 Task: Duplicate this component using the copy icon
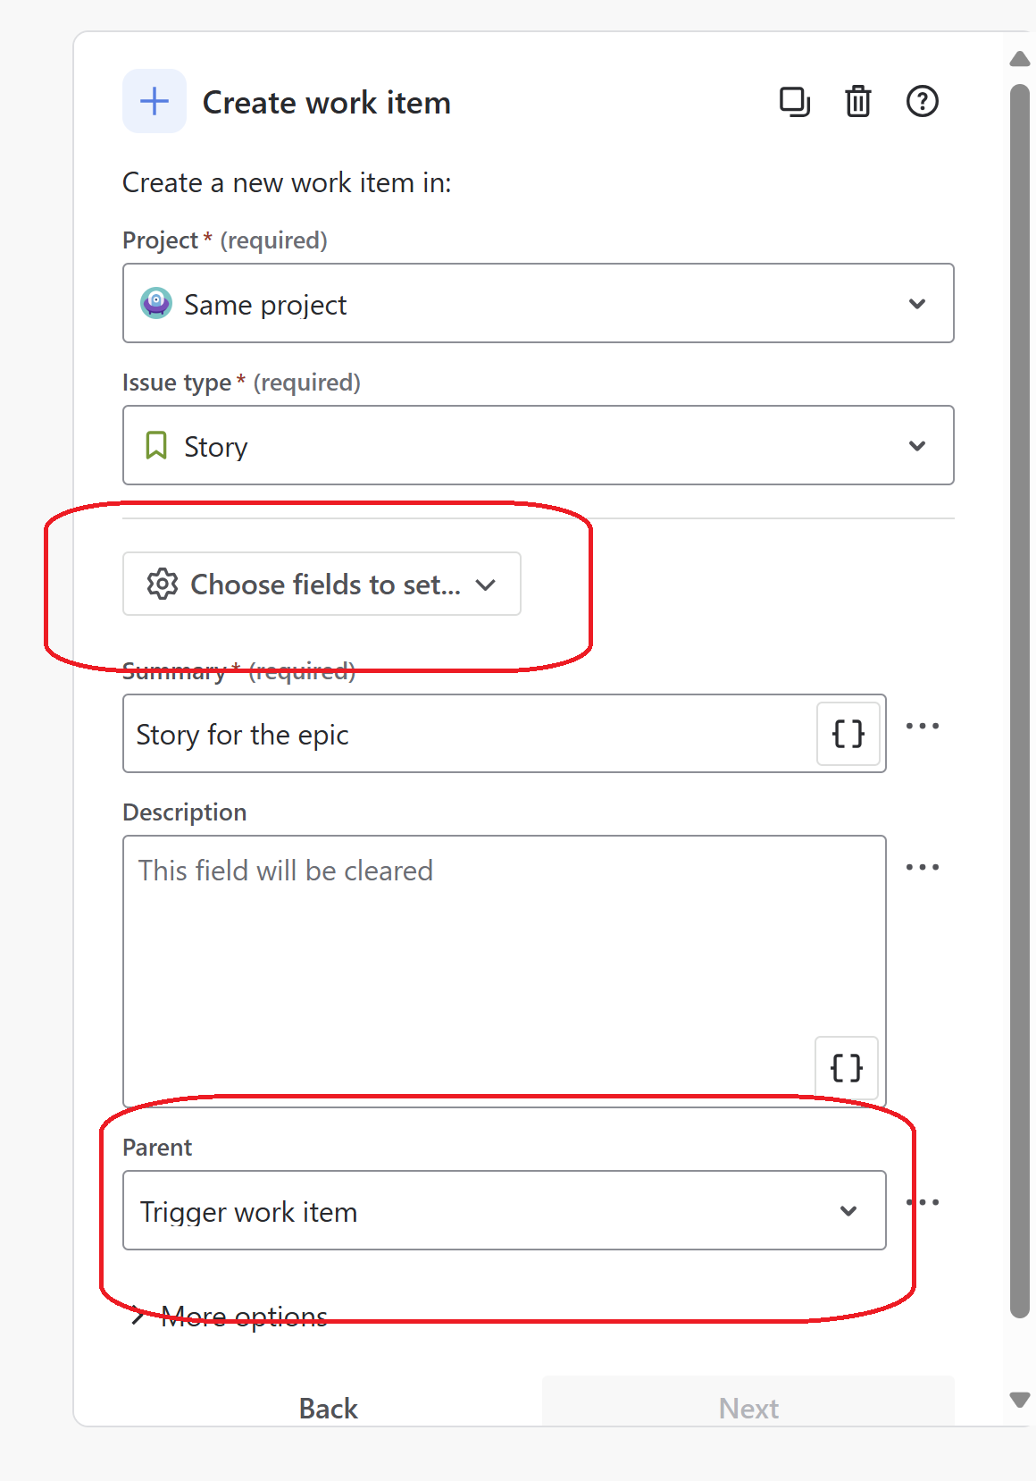click(794, 102)
